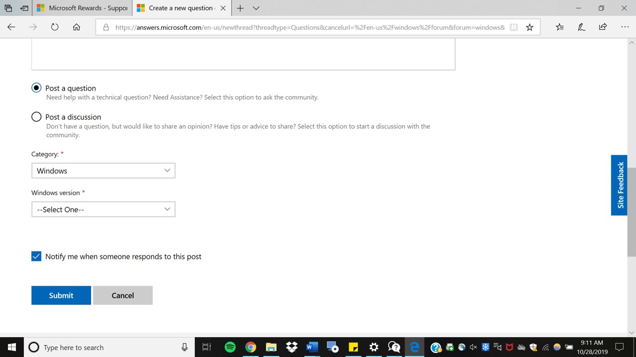Viewport: 636px width, 357px height.
Task: Open Task View on taskbar
Action: pos(207,347)
